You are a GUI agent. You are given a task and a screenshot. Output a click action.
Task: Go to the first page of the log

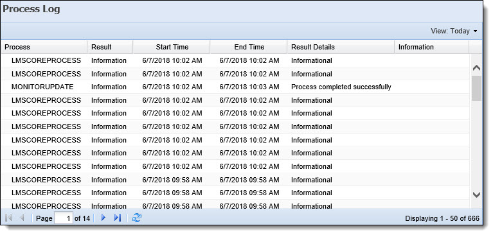click(x=9, y=218)
